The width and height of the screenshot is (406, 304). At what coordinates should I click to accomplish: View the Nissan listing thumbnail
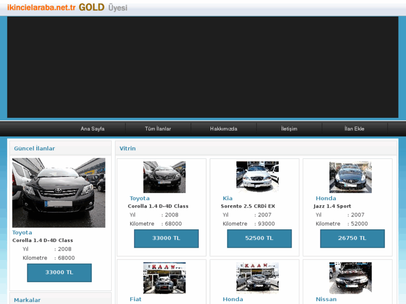tap(350, 278)
